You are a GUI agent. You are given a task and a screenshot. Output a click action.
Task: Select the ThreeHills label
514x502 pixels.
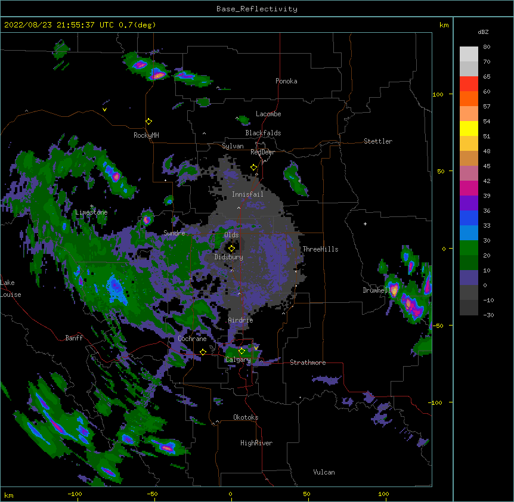pos(320,249)
